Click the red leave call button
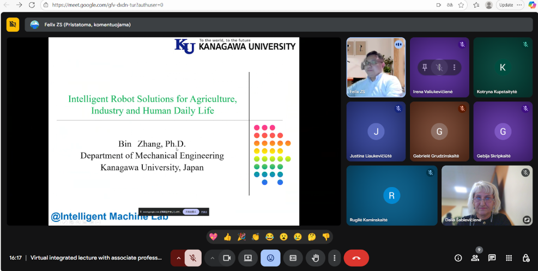 coord(356,258)
